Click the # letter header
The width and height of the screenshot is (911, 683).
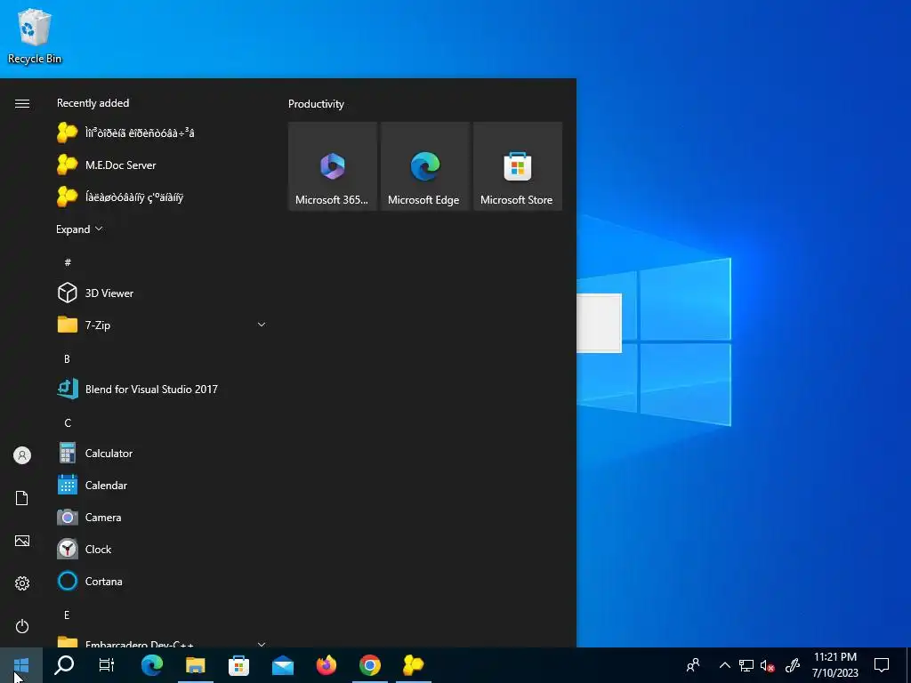(68, 262)
